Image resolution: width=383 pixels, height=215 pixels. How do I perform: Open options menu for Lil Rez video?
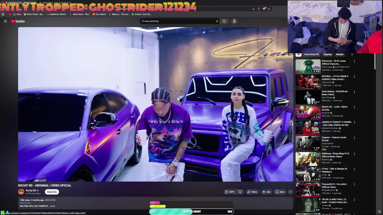coord(354,169)
